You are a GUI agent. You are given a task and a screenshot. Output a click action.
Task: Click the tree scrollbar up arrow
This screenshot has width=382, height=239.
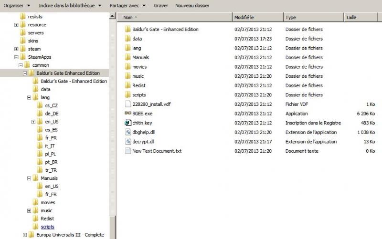click(x=112, y=16)
